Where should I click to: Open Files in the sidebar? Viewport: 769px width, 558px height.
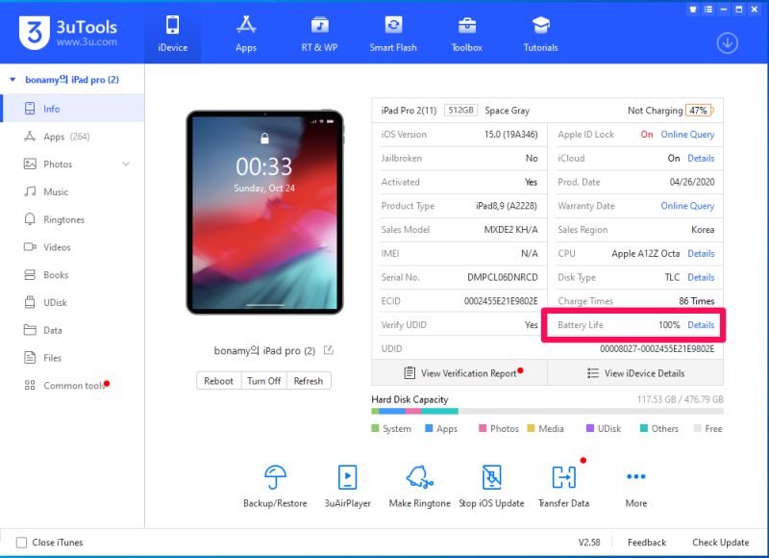(73, 358)
